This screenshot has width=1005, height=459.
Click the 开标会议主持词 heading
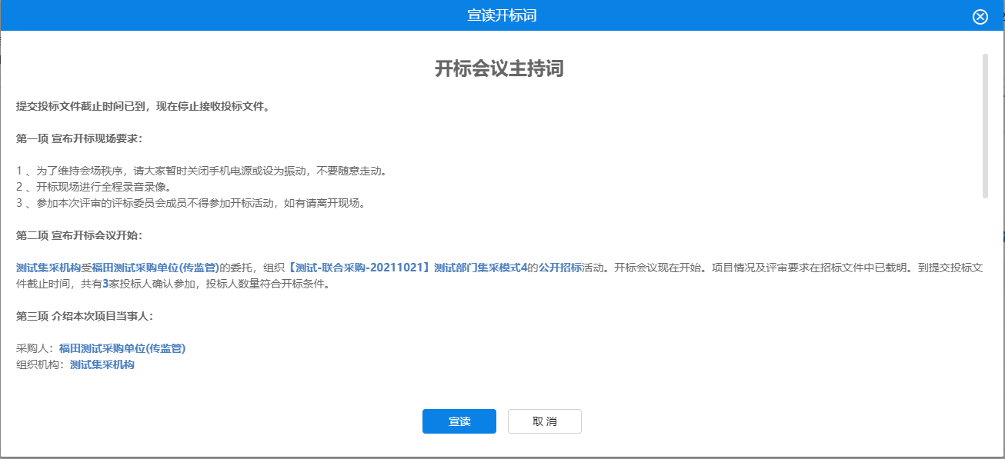[x=499, y=69]
